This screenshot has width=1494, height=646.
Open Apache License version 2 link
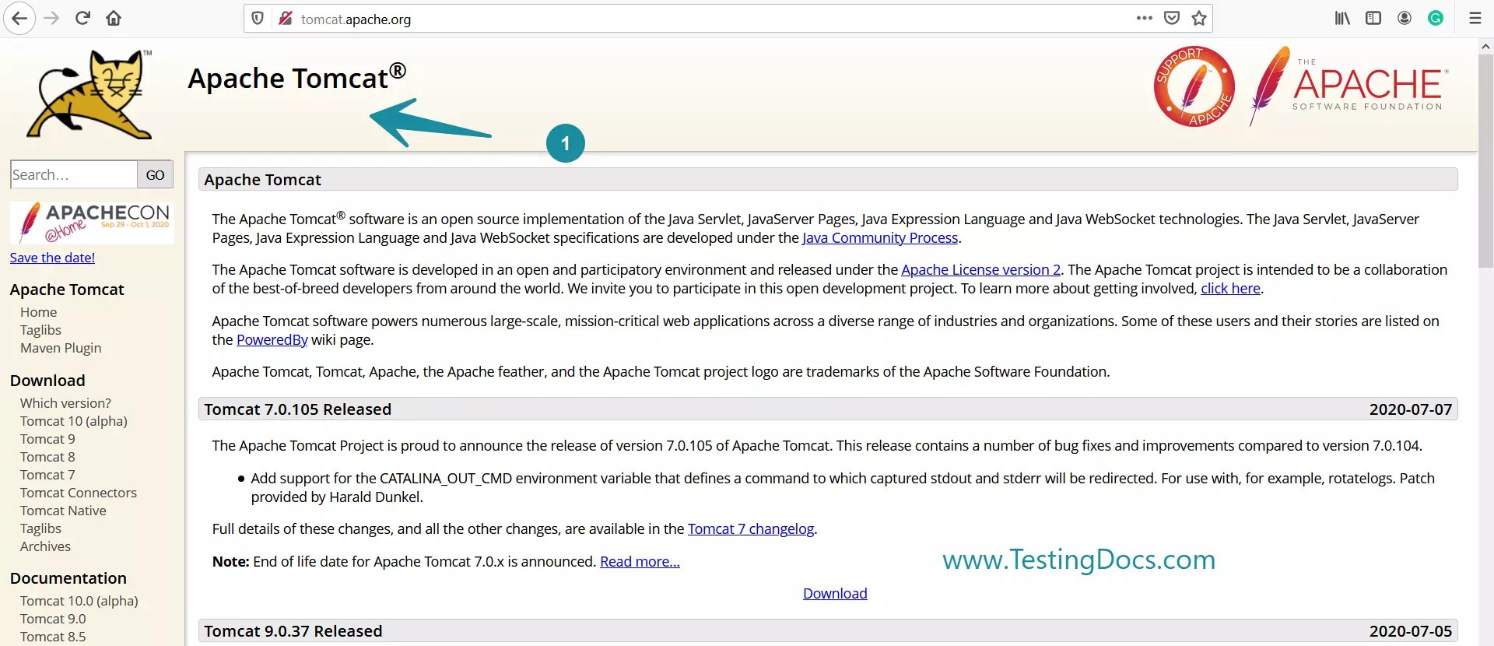pyautogui.click(x=981, y=270)
